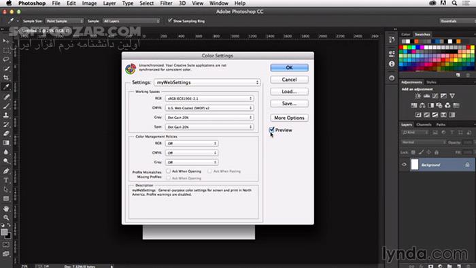Toggle lock position in Layers panel
Image resolution: width=476 pixels, height=268 pixels.
428,152
